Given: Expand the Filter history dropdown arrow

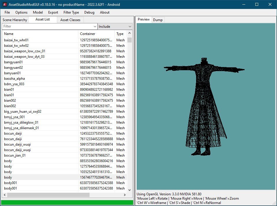Looking at the screenshot, I should (95, 27).
